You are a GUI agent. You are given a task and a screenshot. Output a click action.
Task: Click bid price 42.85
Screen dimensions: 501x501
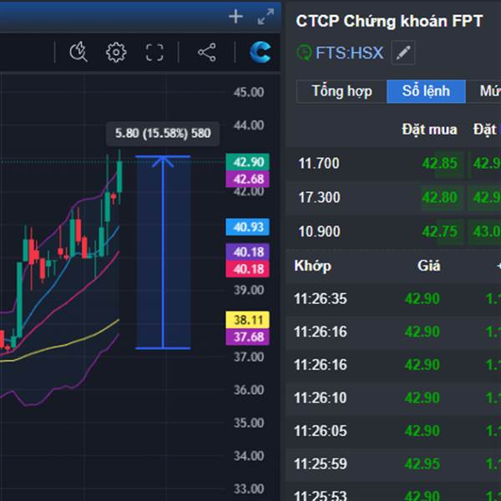(x=439, y=164)
